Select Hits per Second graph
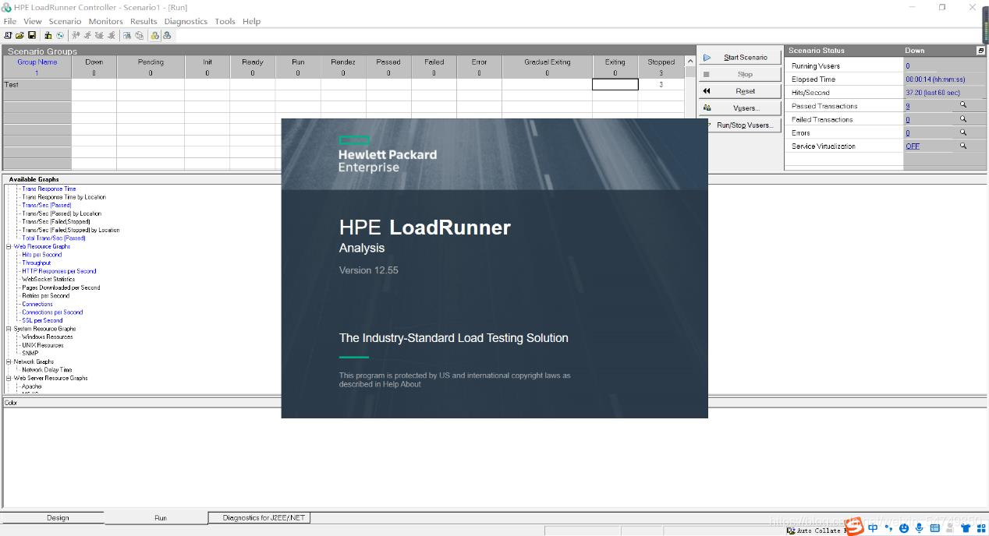The width and height of the screenshot is (989, 536). (x=42, y=255)
